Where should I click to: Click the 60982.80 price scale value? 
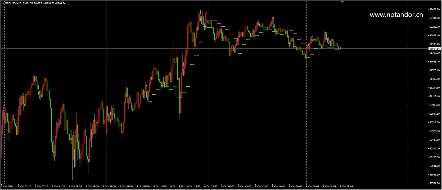click(434, 105)
